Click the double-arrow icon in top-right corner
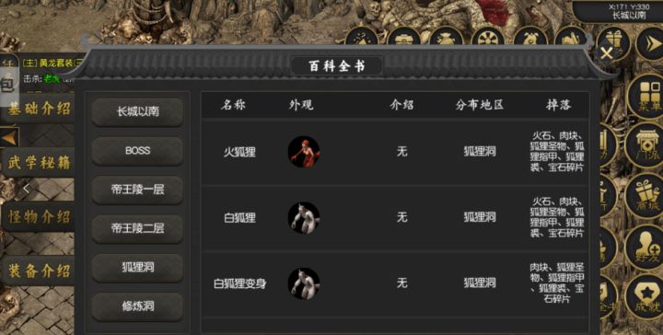Screen dimensions: 663x335 651,43
